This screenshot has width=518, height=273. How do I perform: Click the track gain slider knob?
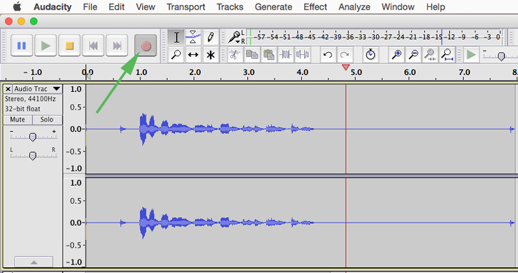[x=32, y=136]
